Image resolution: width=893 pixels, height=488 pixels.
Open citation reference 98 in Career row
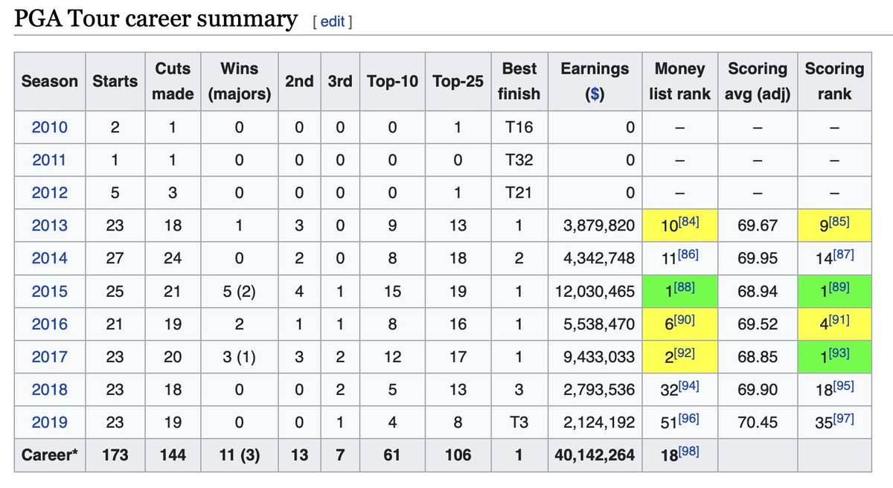(689, 450)
